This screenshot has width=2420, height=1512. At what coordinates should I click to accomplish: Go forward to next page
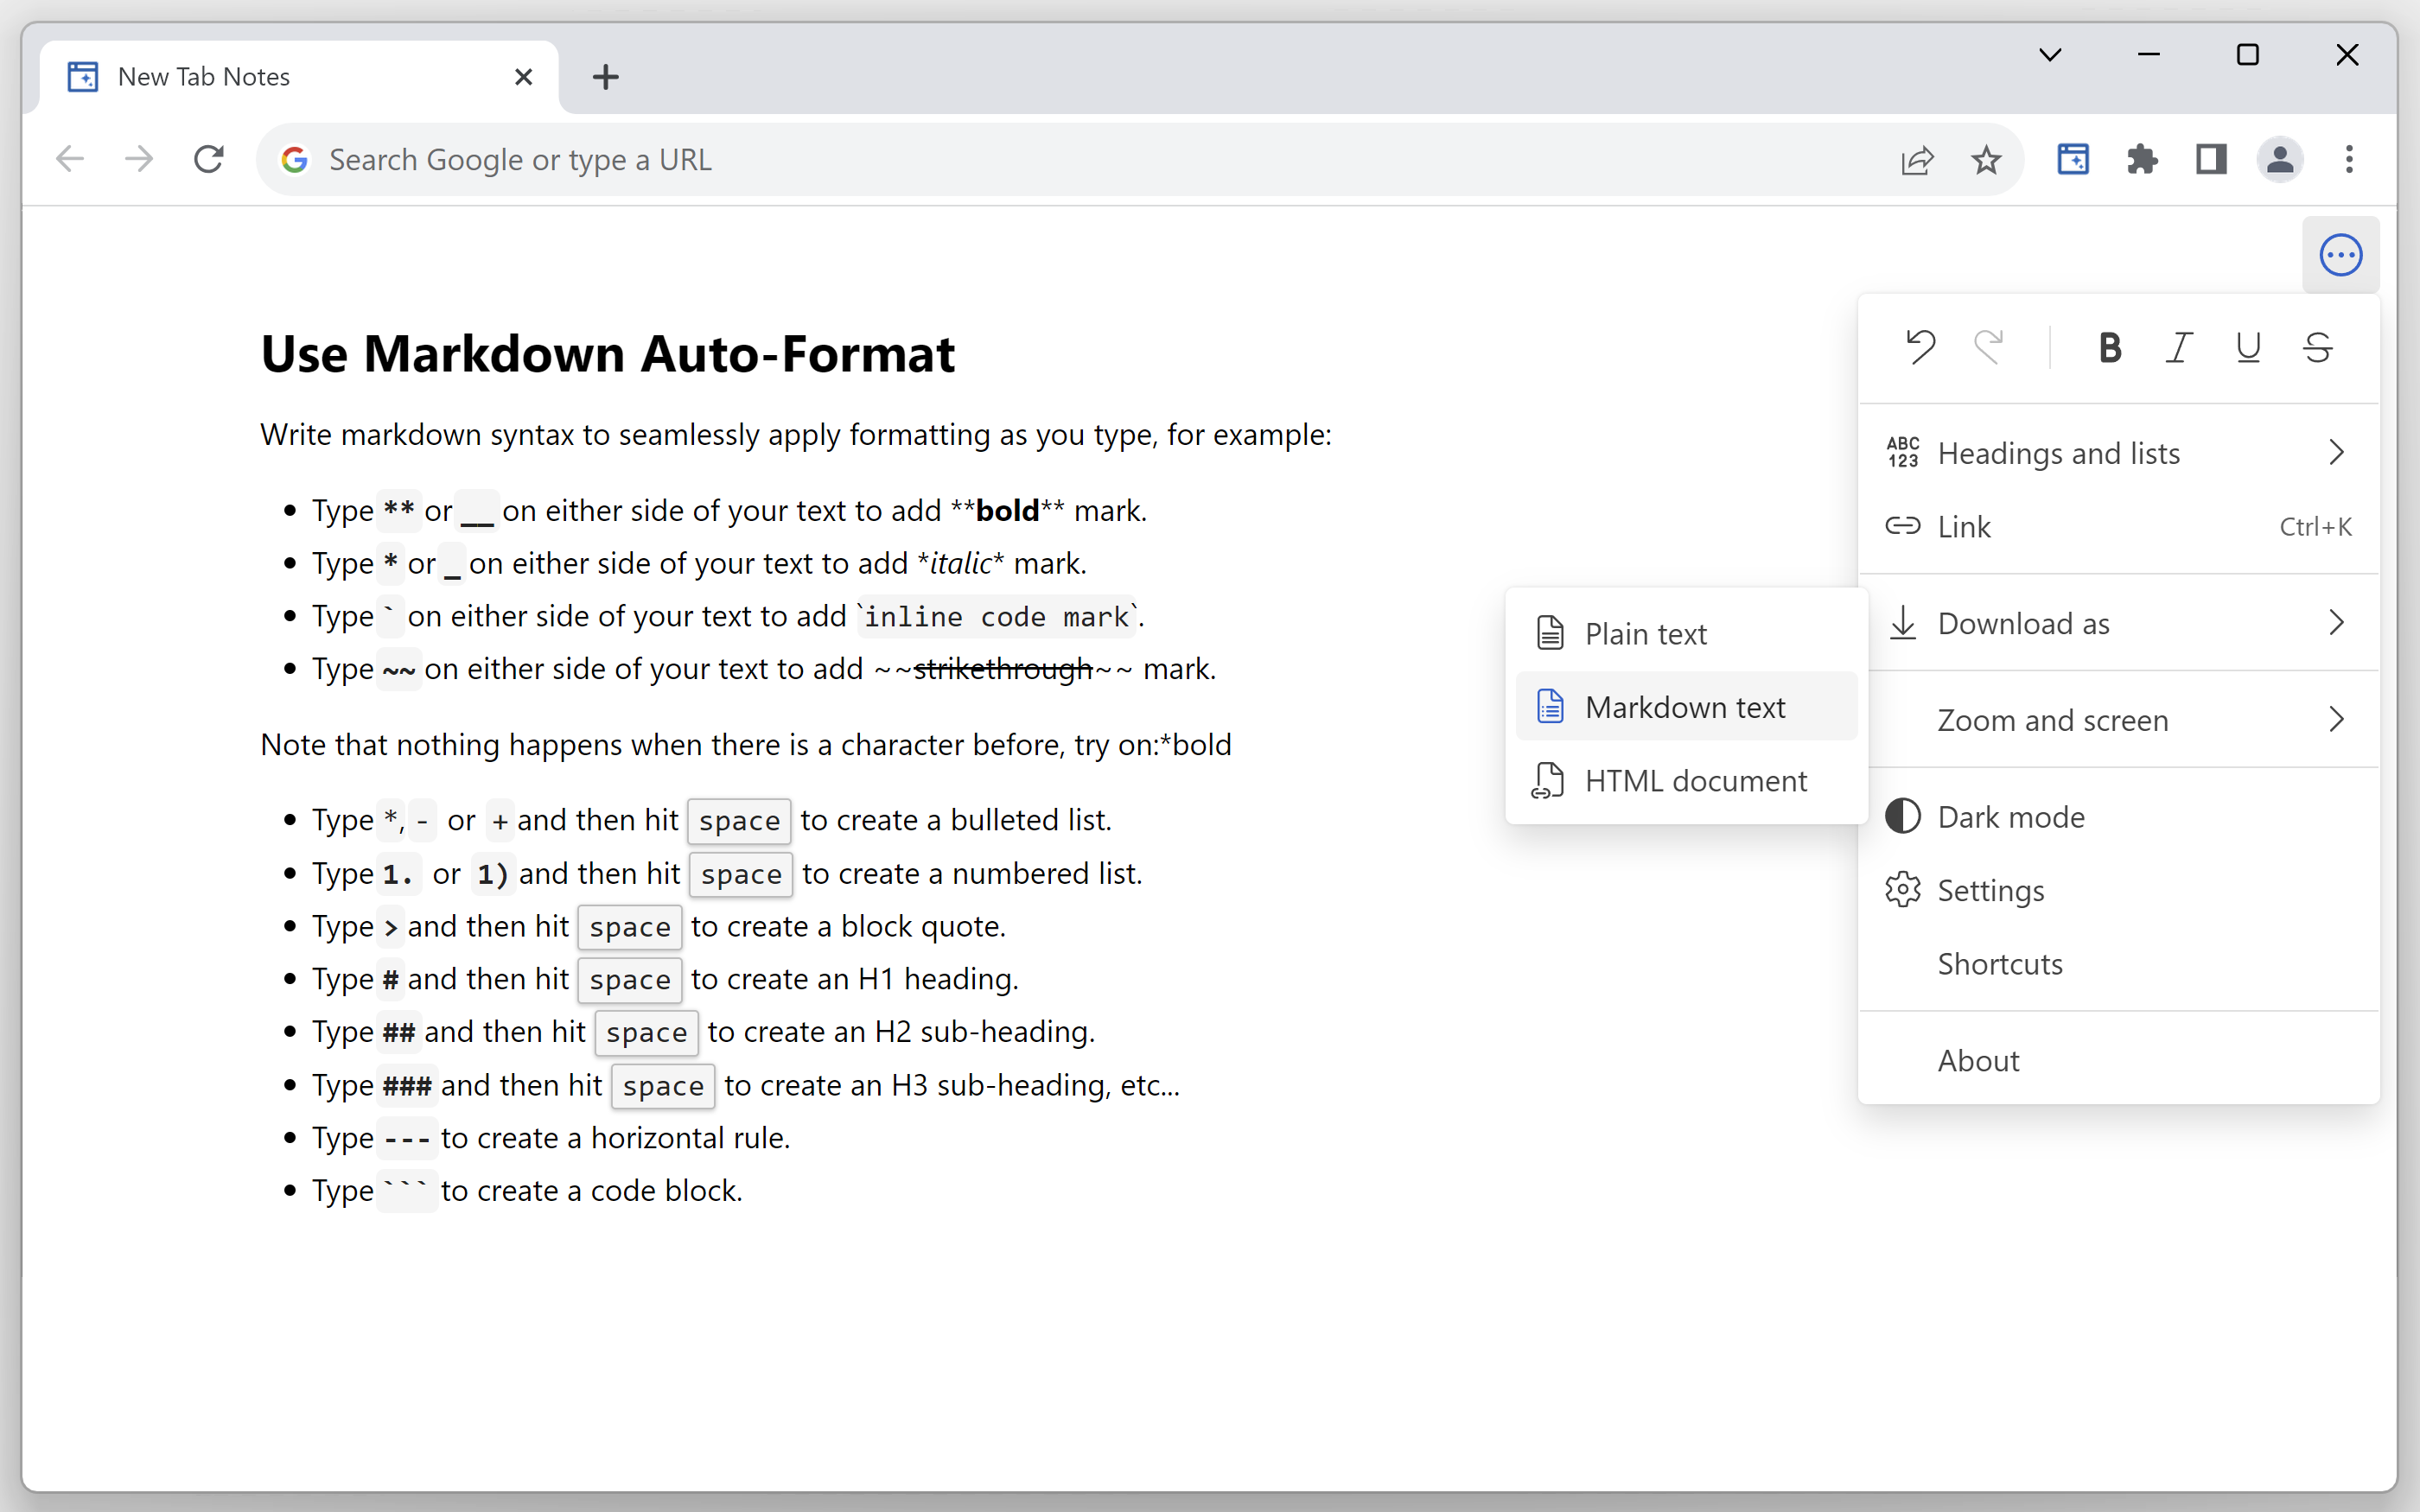coord(139,159)
